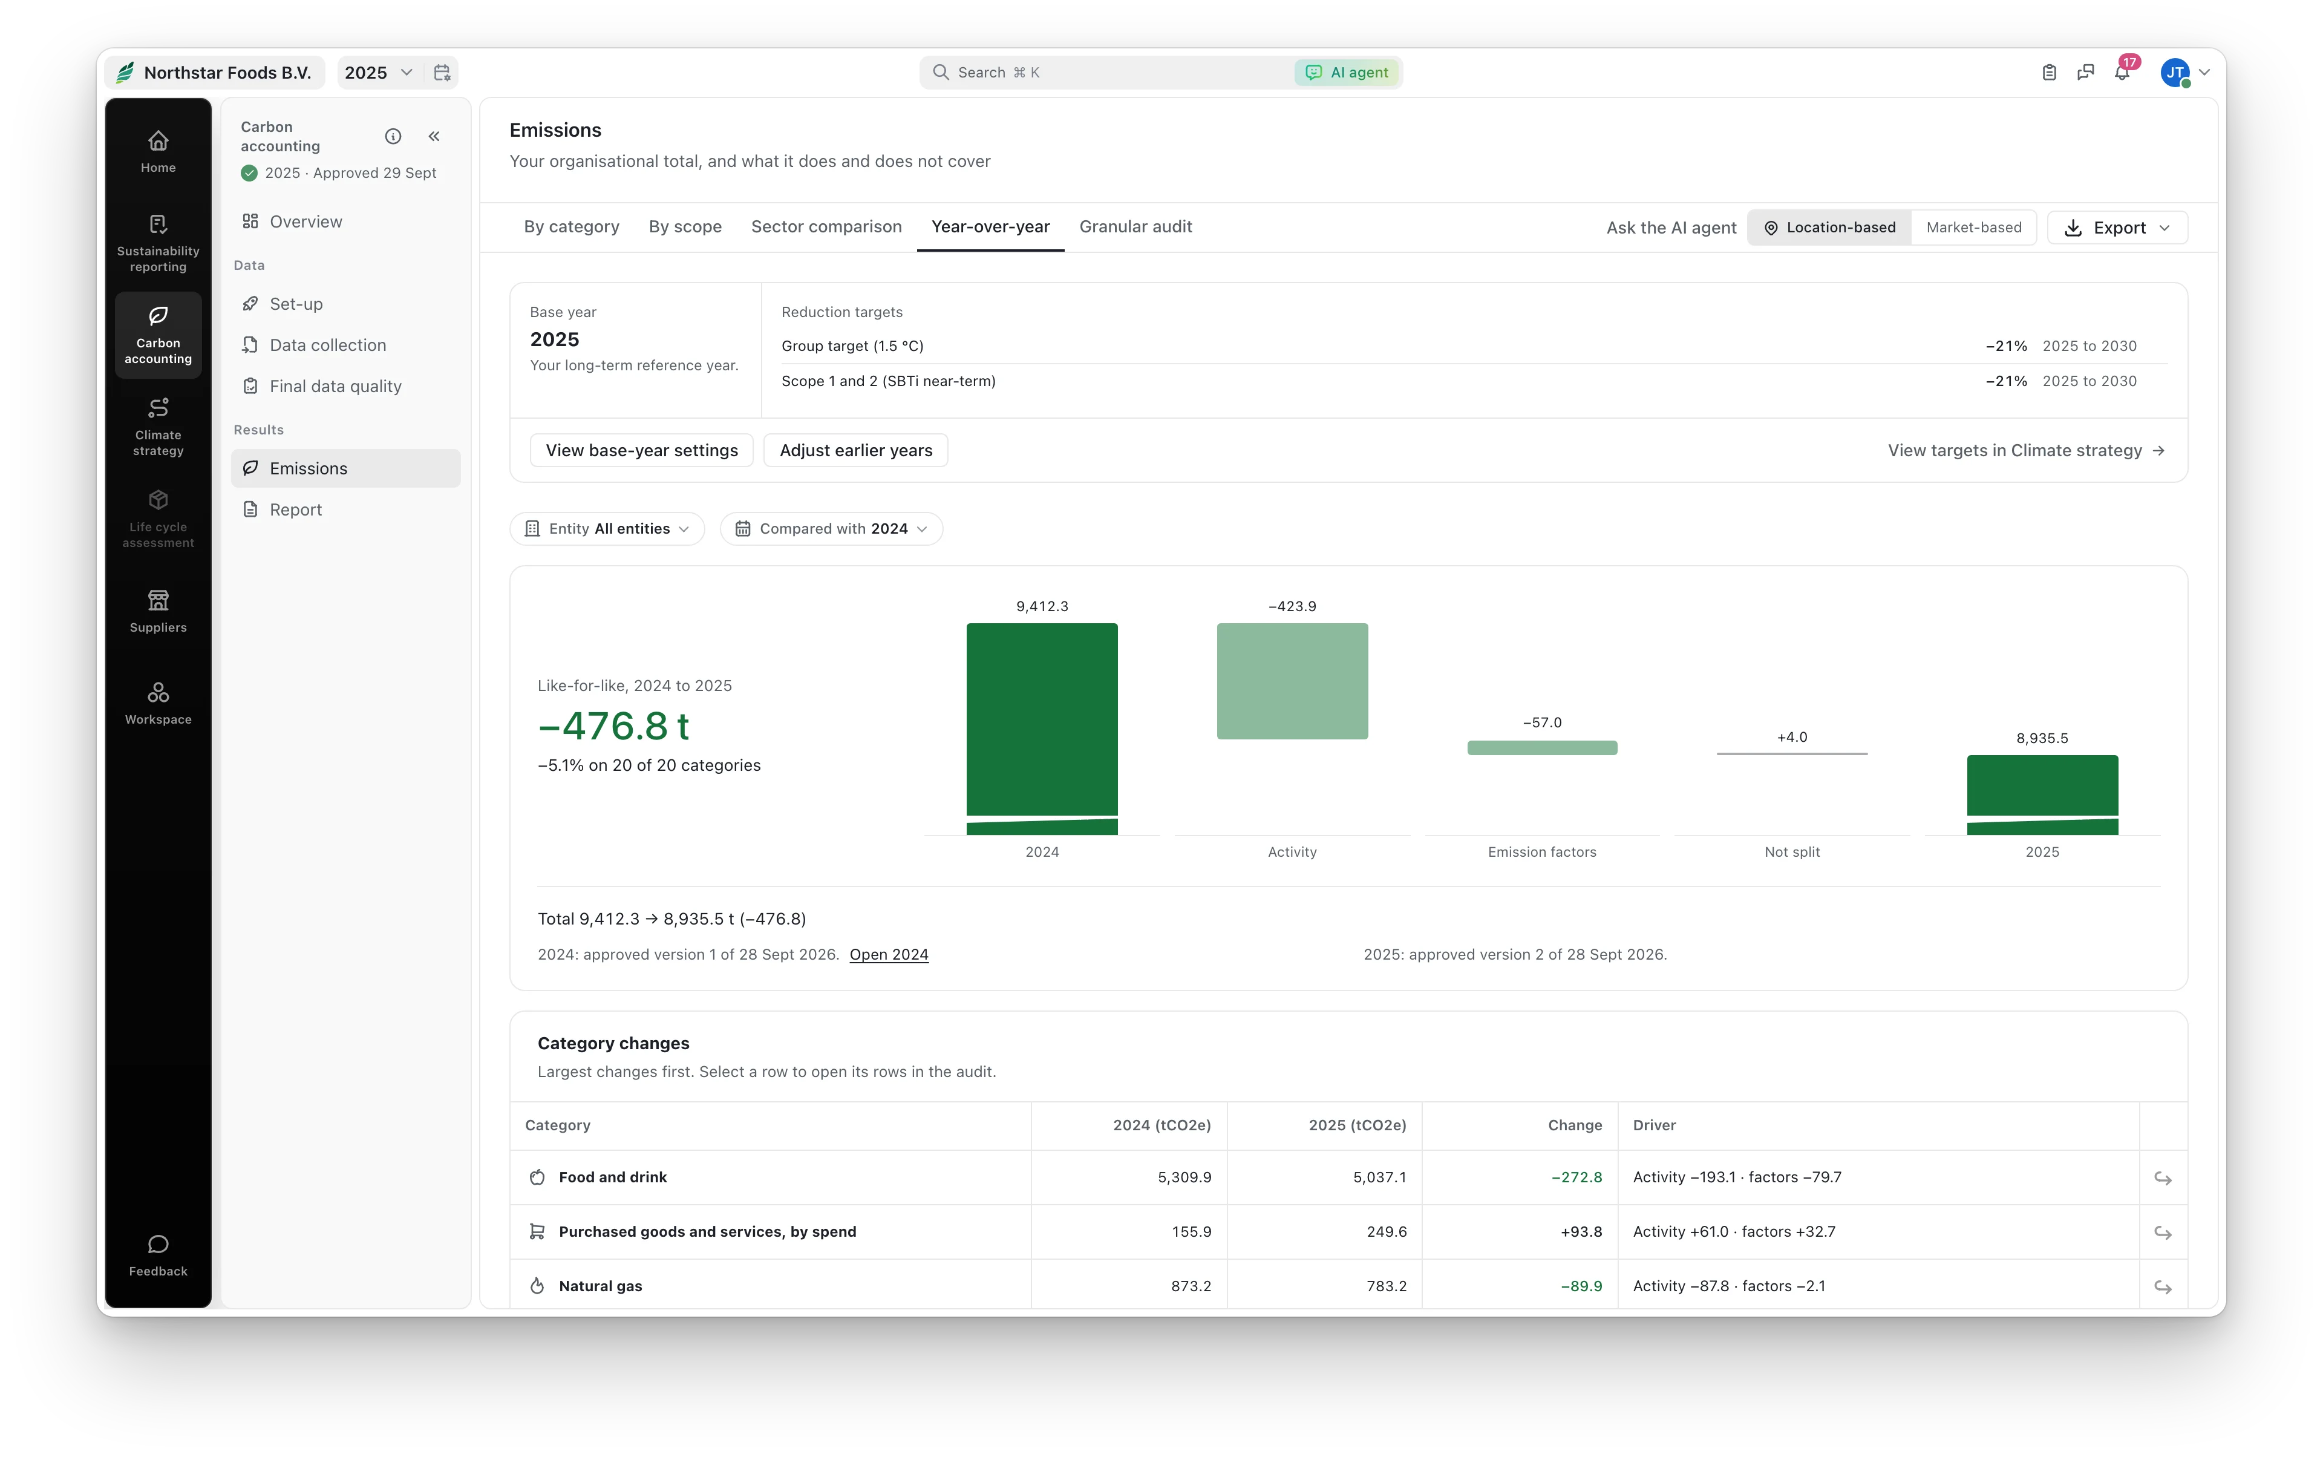The image size is (2323, 1457).
Task: Expand the Export dropdown
Action: point(2117,228)
